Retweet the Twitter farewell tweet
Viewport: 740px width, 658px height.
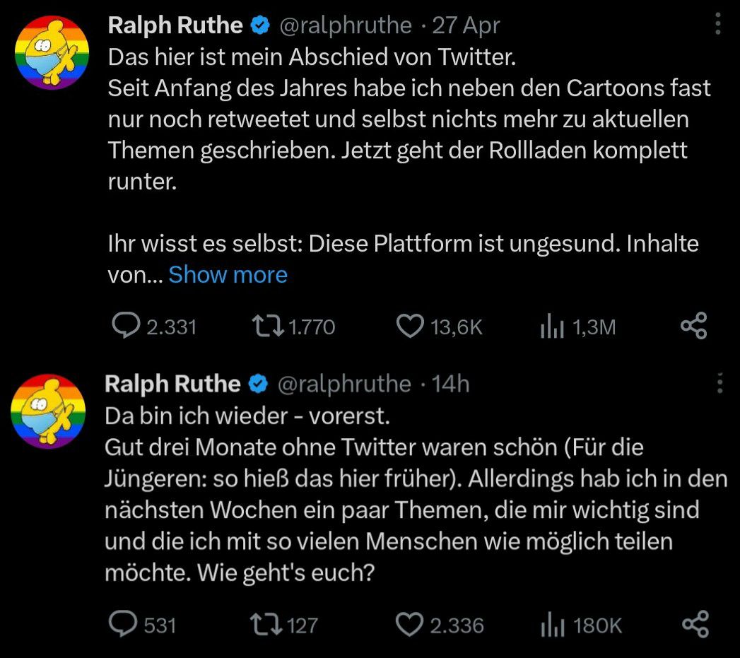[268, 326]
